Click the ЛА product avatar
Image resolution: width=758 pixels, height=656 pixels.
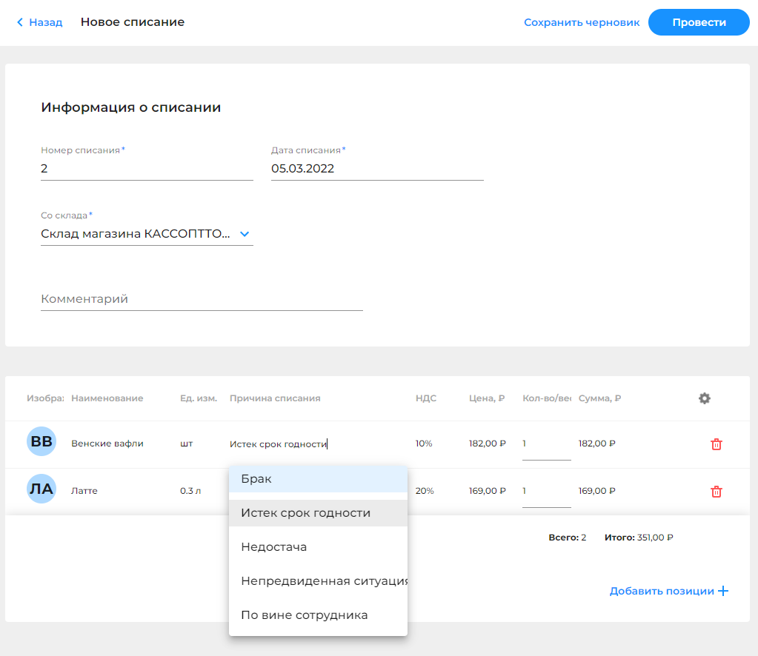(41, 489)
